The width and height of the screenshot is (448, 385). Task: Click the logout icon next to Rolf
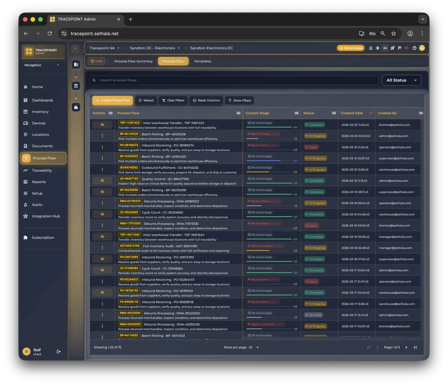click(59, 351)
